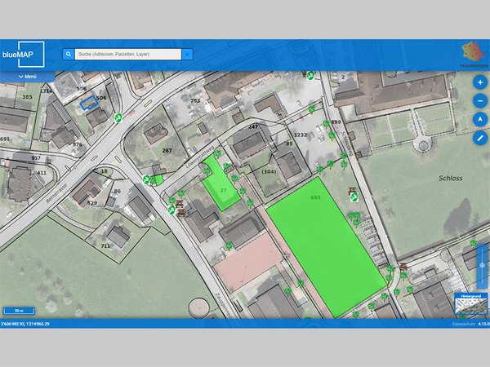Expand the Menü panel
The width and height of the screenshot is (490, 367).
(28, 77)
